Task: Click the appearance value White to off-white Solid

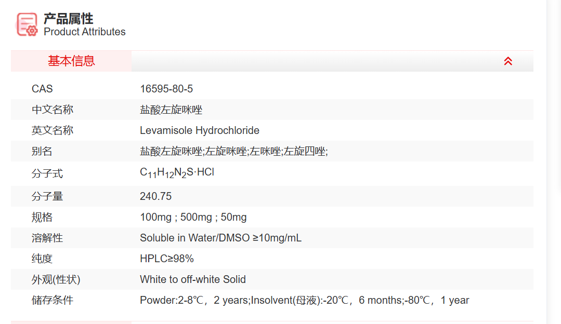Action: point(192,279)
